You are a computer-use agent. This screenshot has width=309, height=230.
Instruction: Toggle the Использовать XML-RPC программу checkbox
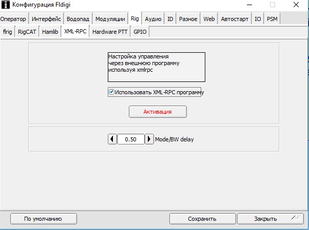tap(111, 92)
